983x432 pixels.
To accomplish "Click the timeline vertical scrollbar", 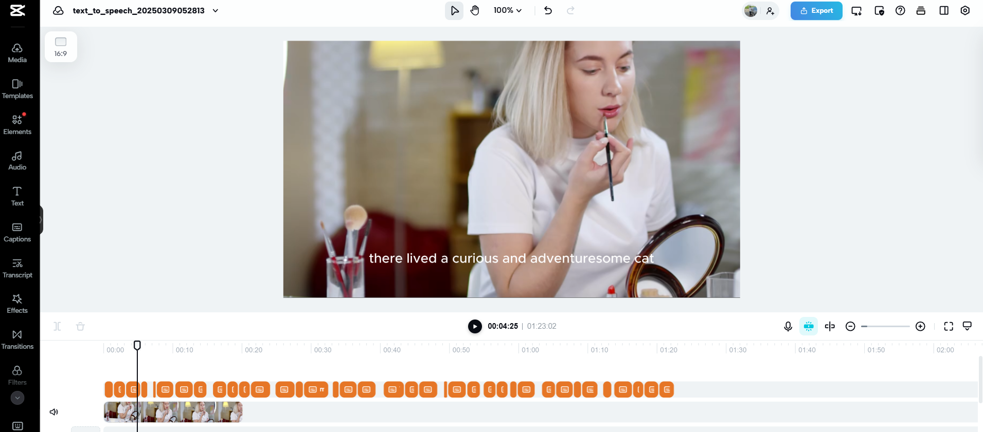I will 980,379.
